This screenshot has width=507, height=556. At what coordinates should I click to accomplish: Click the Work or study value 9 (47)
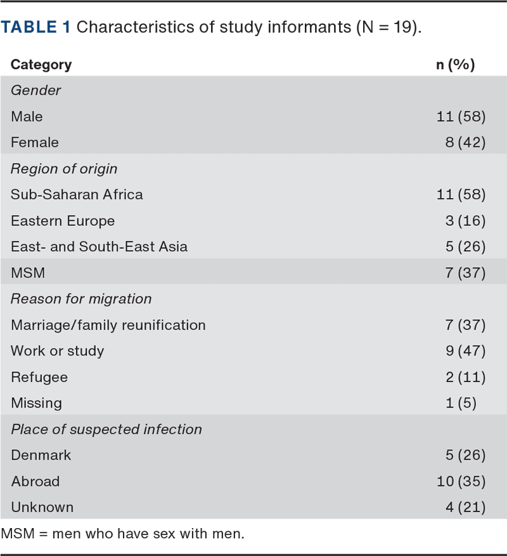465,351
